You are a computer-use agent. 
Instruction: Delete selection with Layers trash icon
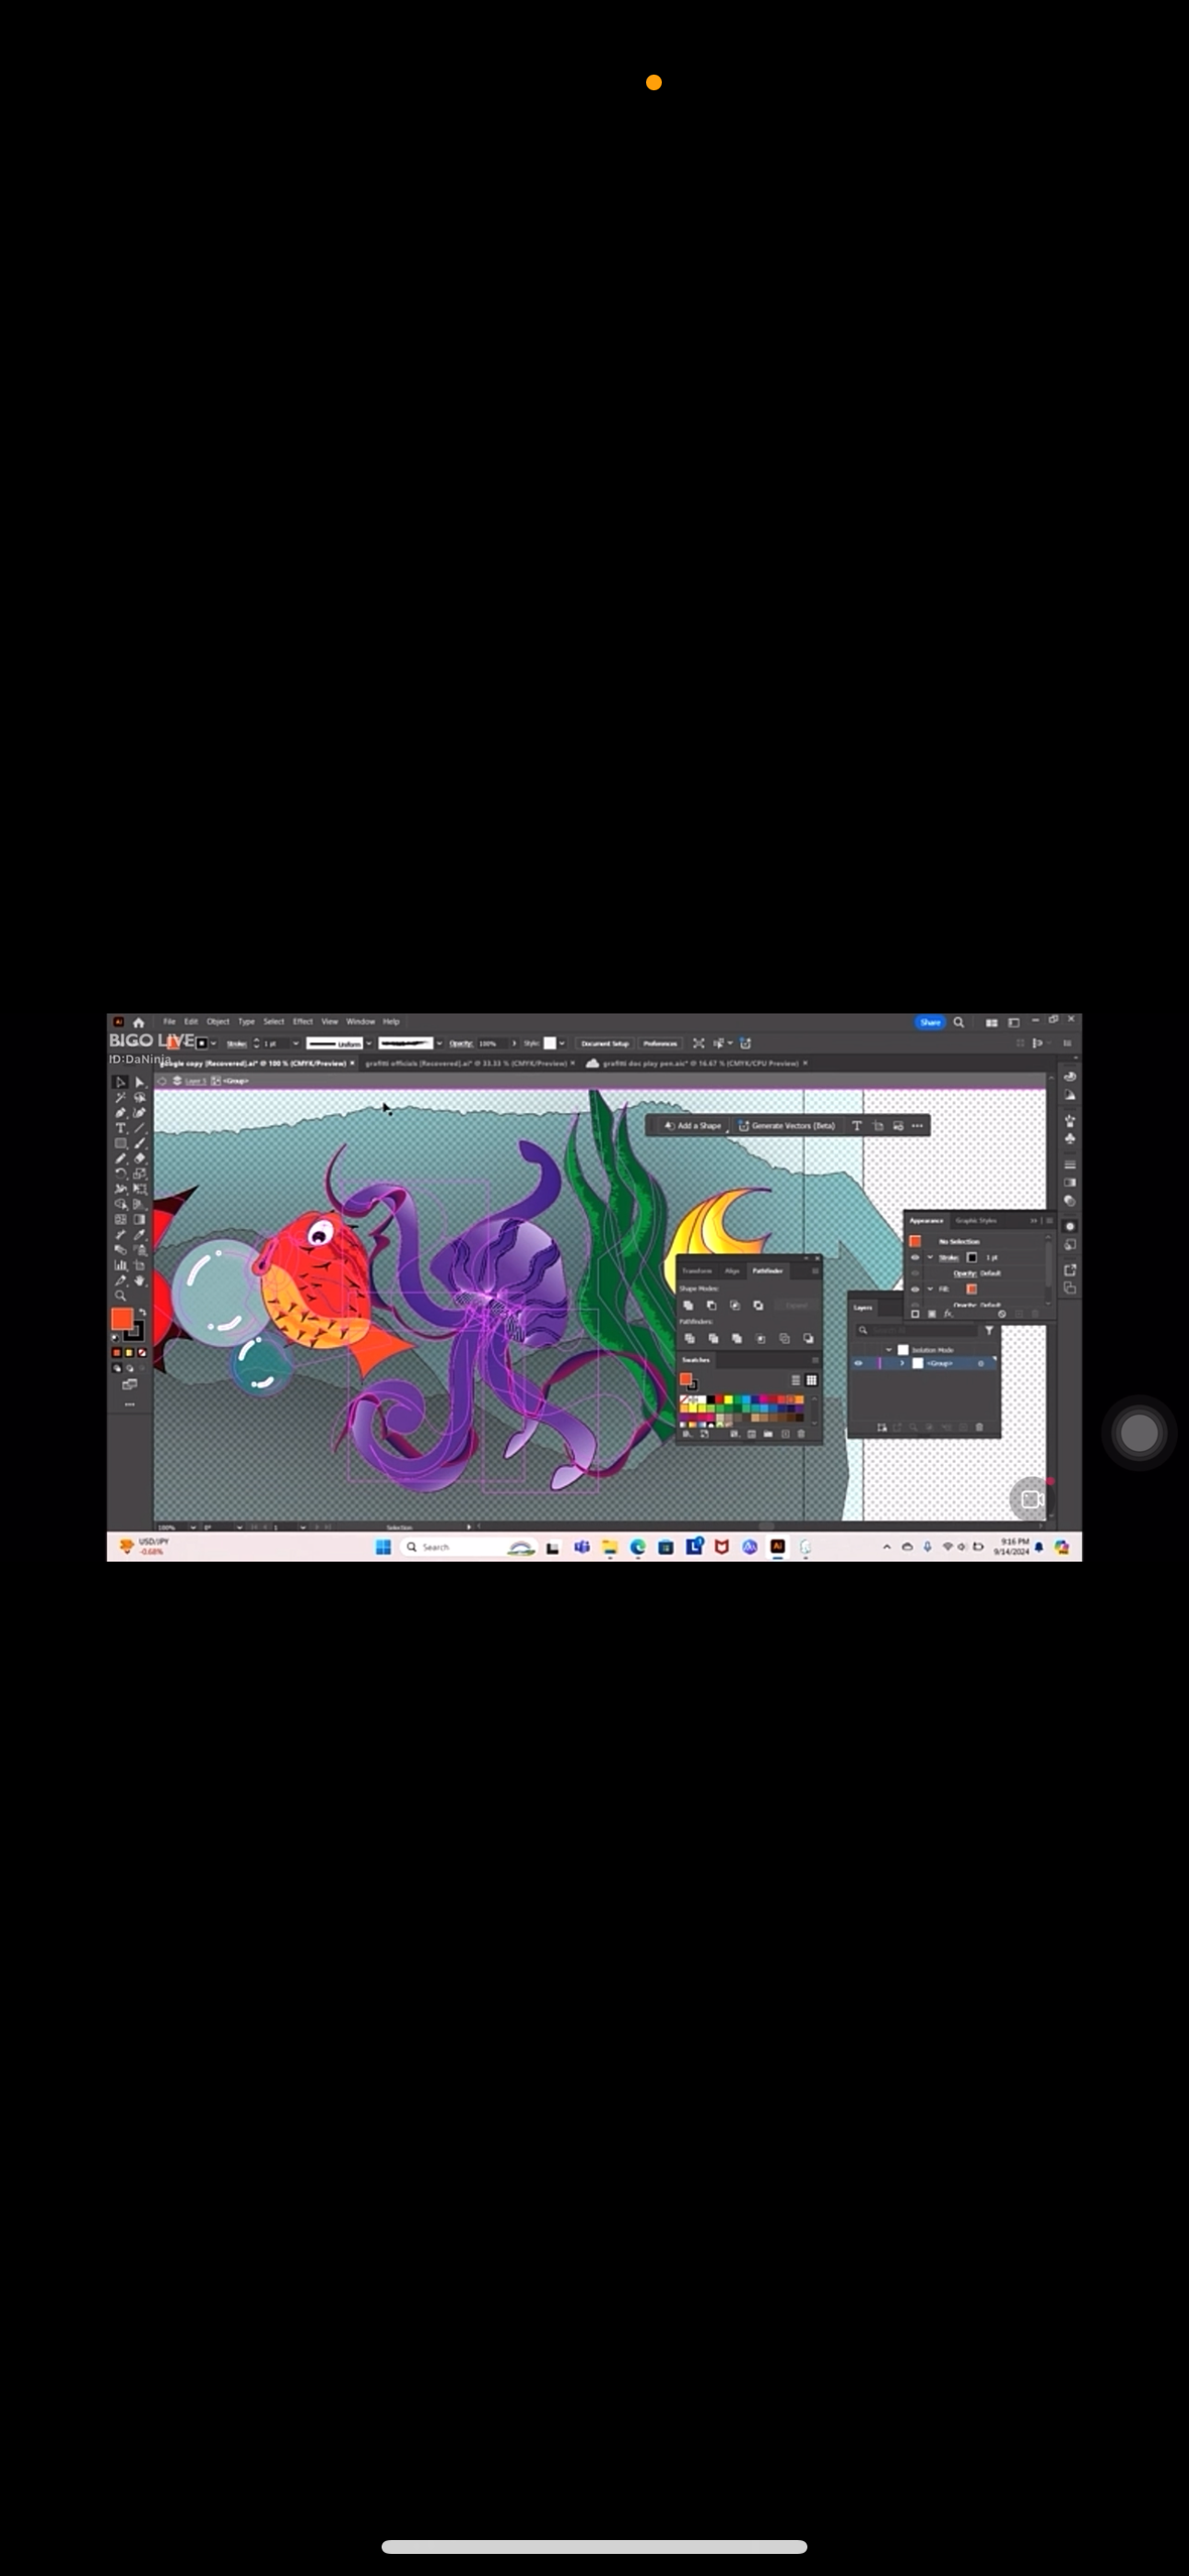click(x=980, y=1428)
